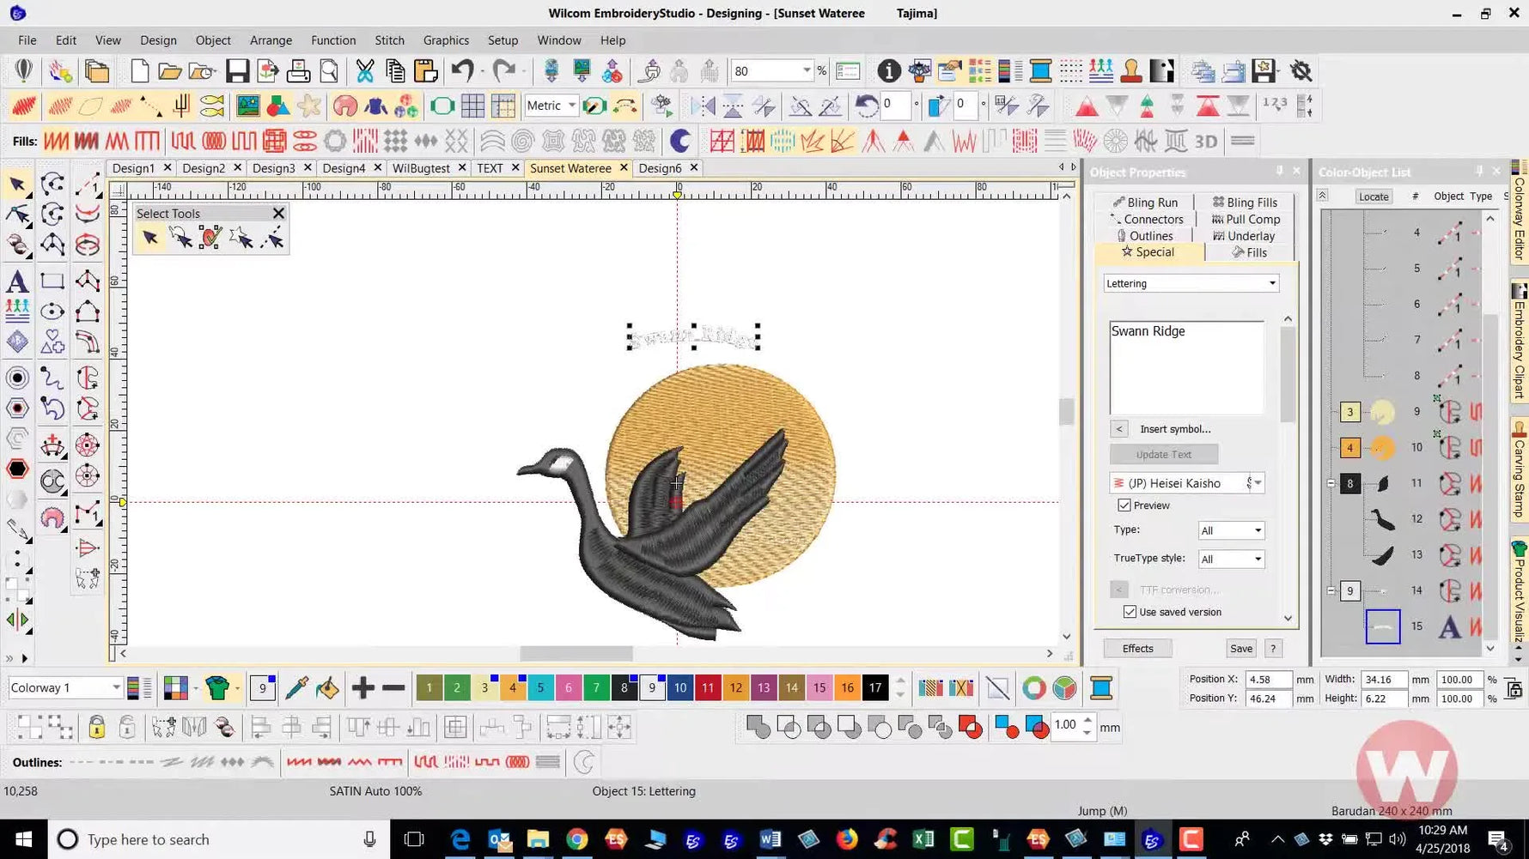Image resolution: width=1529 pixels, height=859 pixels.
Task: Expand the Colorway 1 dropdown
Action: pyautogui.click(x=117, y=687)
